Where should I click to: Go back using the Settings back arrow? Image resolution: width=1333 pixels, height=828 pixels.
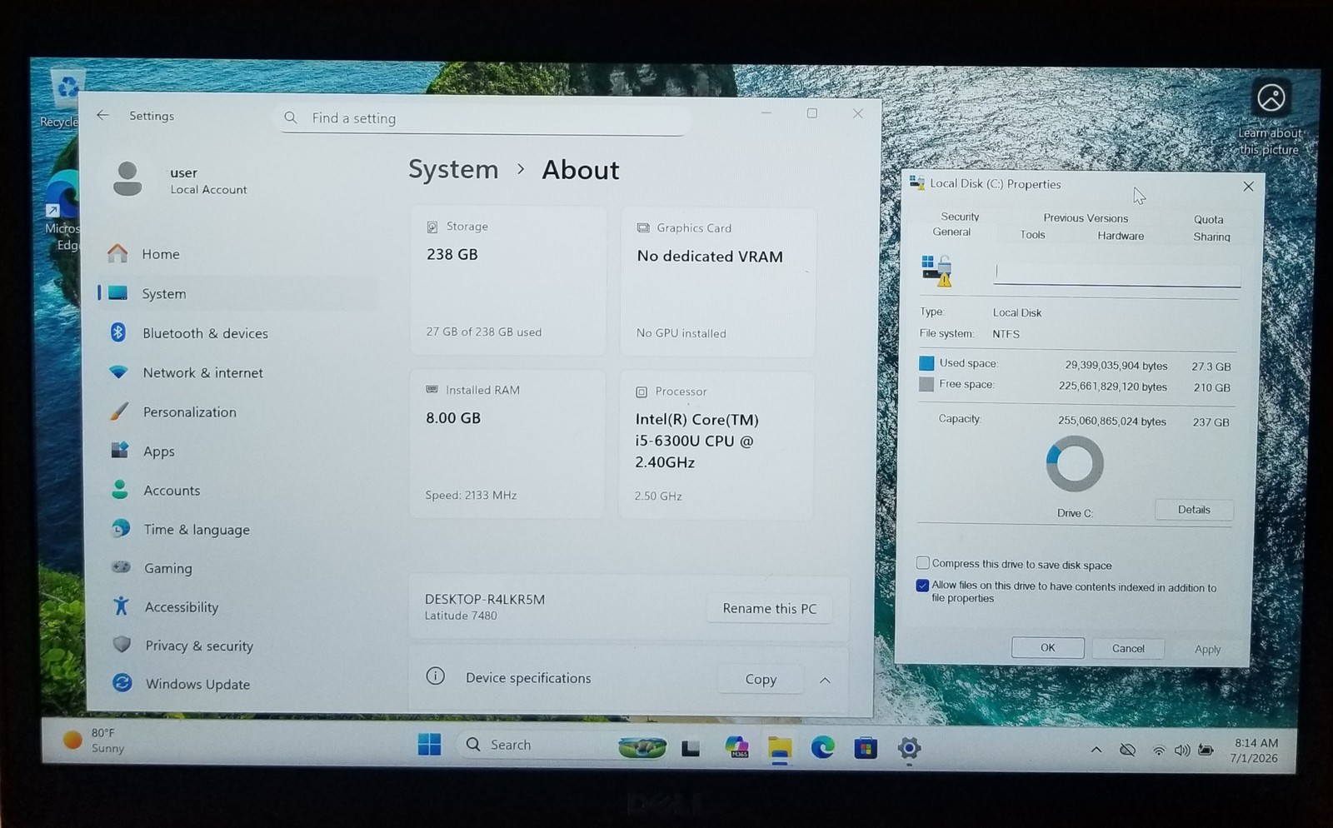(x=102, y=115)
